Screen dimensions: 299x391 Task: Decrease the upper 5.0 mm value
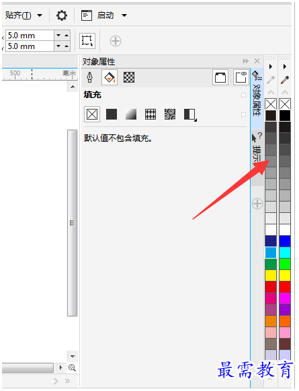tap(58, 36)
